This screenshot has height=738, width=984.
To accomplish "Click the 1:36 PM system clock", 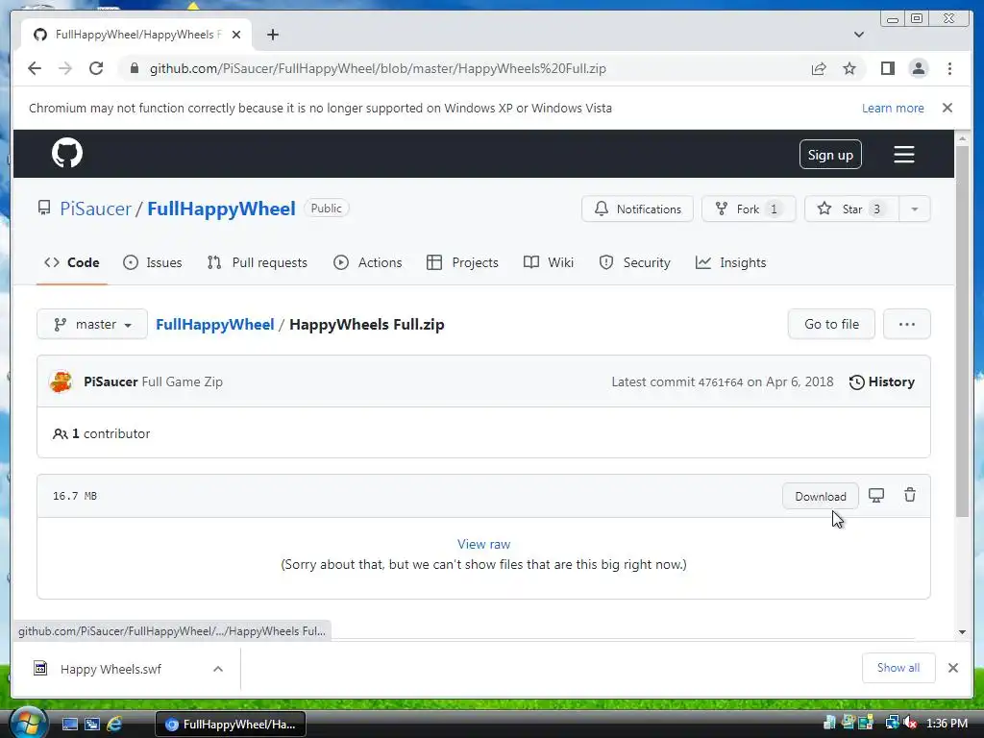I will coord(947,723).
